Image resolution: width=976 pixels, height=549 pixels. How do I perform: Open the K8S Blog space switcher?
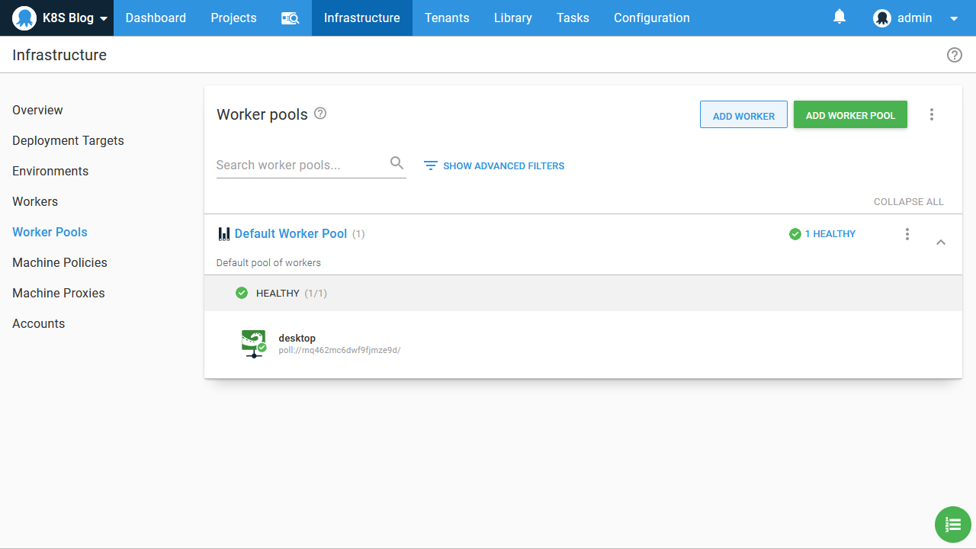click(61, 18)
